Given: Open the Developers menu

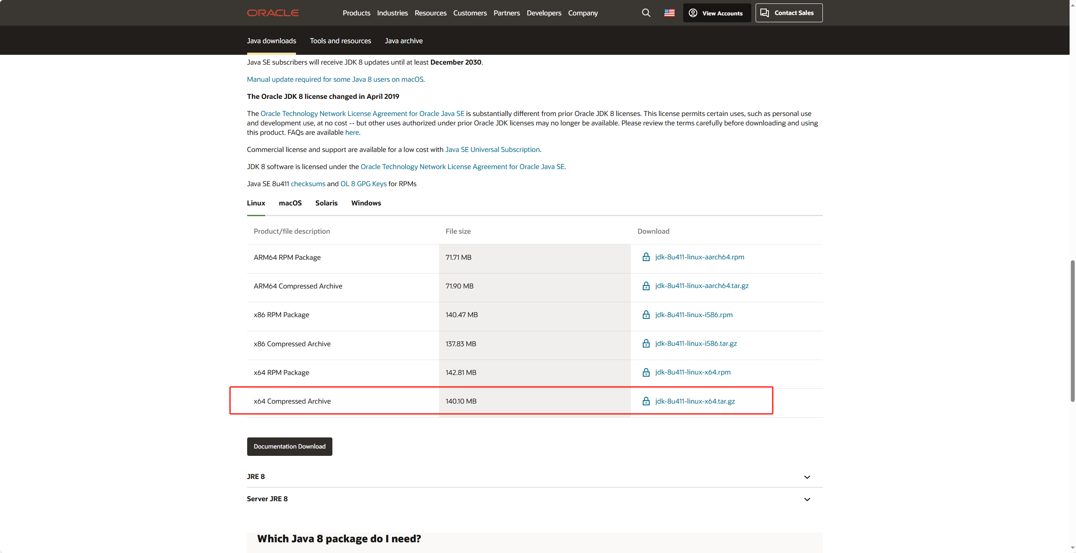Looking at the screenshot, I should (x=544, y=13).
